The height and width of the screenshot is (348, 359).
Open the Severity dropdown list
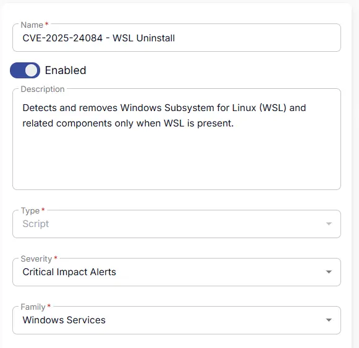[177, 272]
